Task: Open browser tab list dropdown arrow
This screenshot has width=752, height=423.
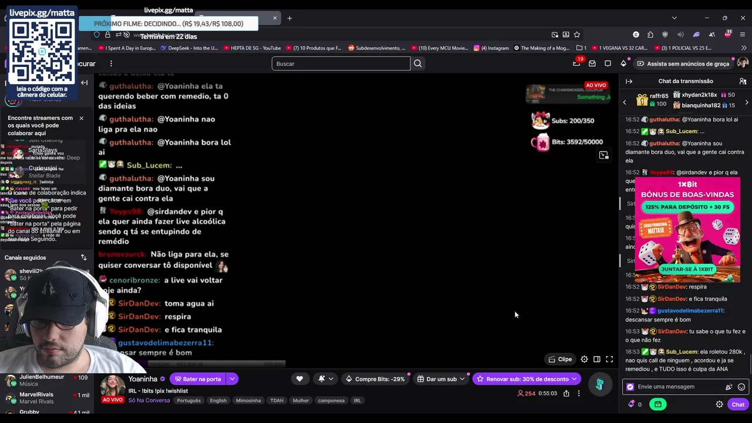Action: point(674,18)
